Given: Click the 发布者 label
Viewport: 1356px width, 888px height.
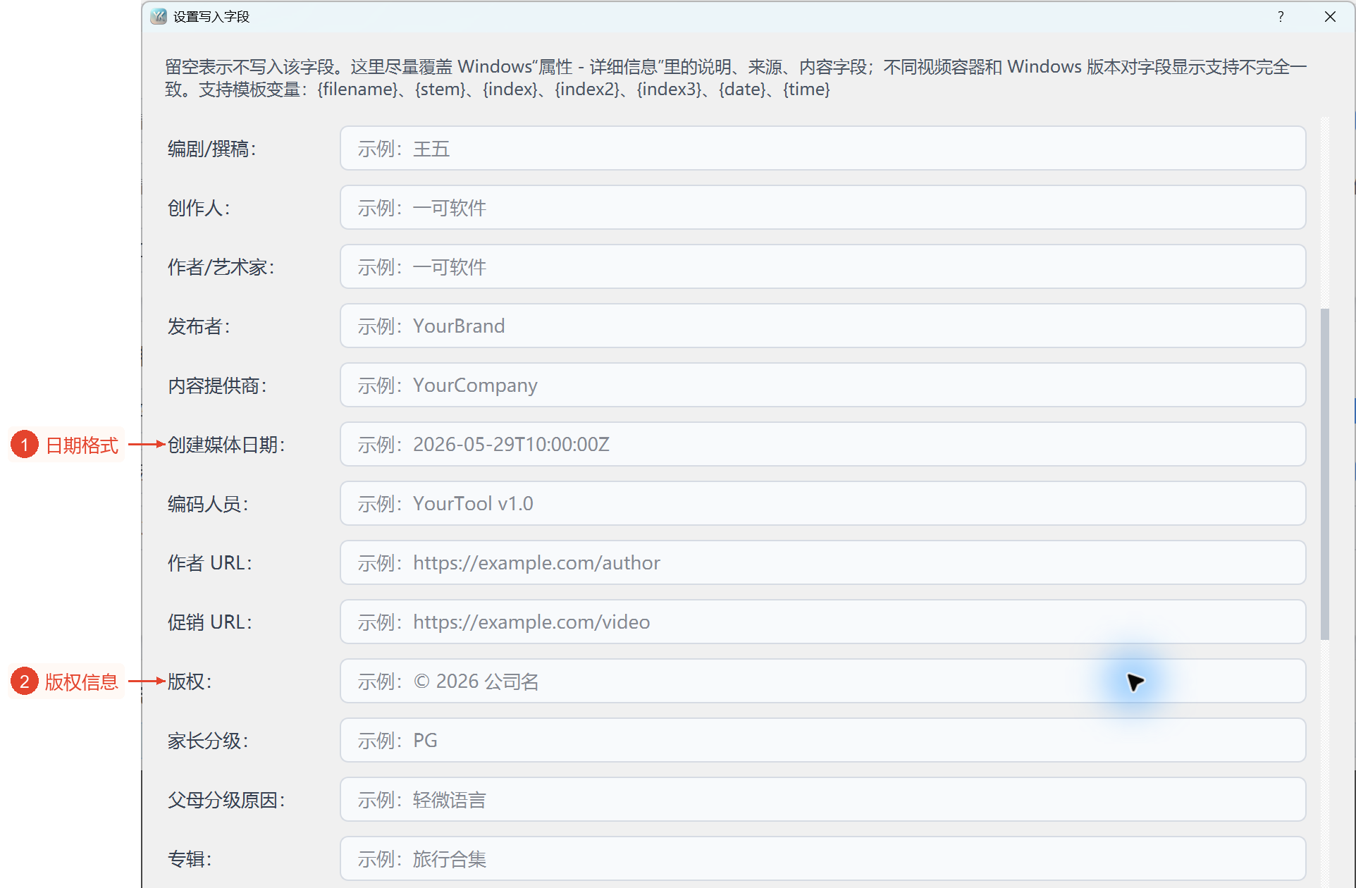Looking at the screenshot, I should [x=199, y=326].
